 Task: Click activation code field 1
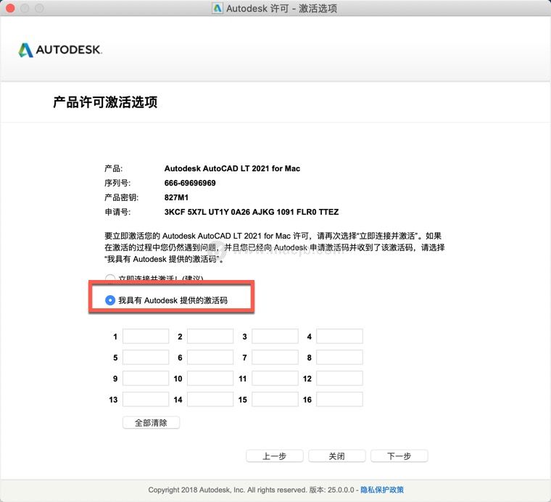[146, 337]
